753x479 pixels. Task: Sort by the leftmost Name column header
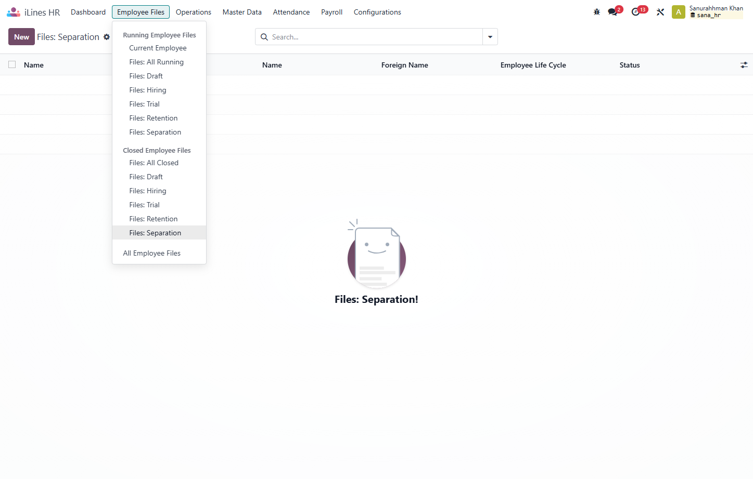(34, 65)
